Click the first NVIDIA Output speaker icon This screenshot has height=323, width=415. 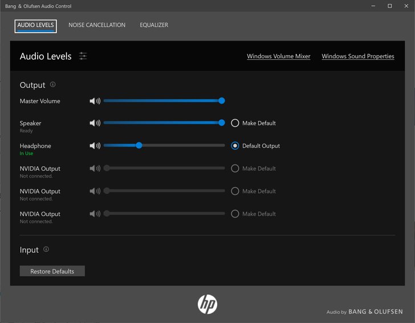pos(95,168)
